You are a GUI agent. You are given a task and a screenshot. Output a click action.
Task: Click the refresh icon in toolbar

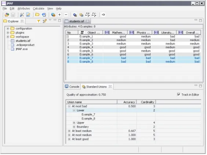44,15
